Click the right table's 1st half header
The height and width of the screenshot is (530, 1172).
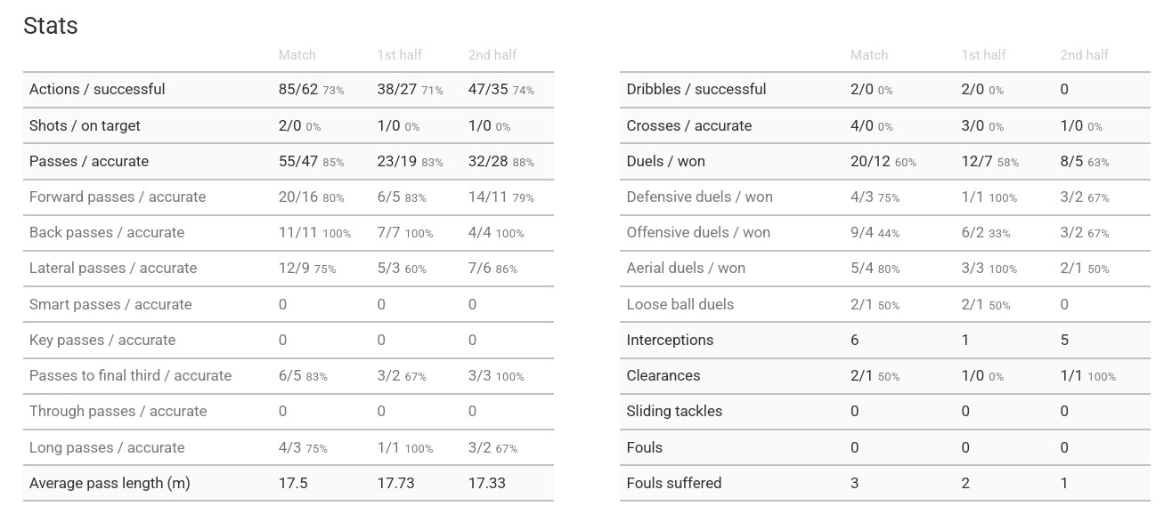[x=984, y=55]
